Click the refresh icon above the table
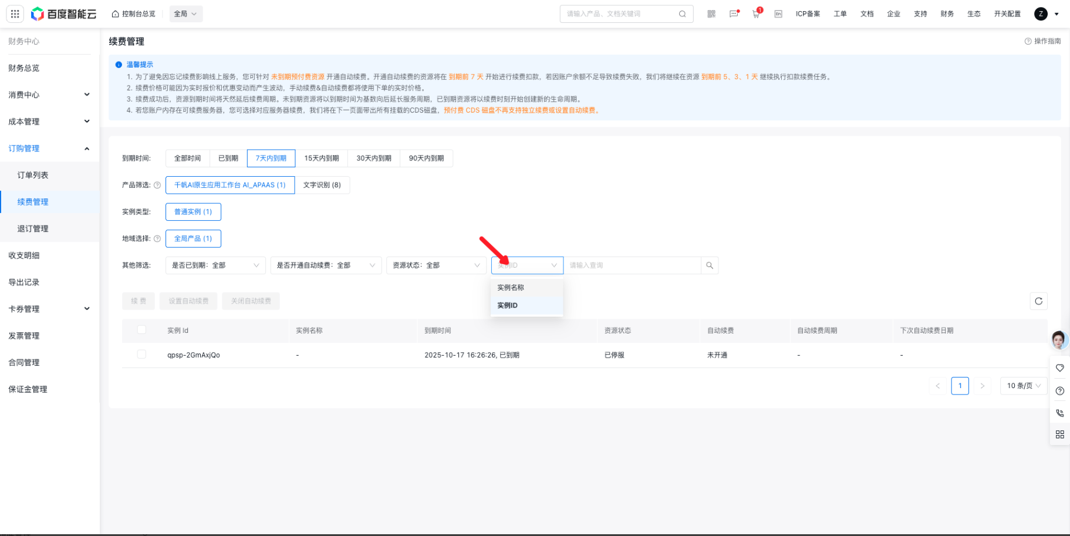 [1038, 301]
